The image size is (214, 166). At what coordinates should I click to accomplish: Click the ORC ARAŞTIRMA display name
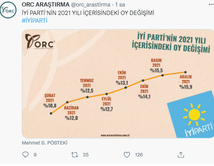pyautogui.click(x=46, y=5)
